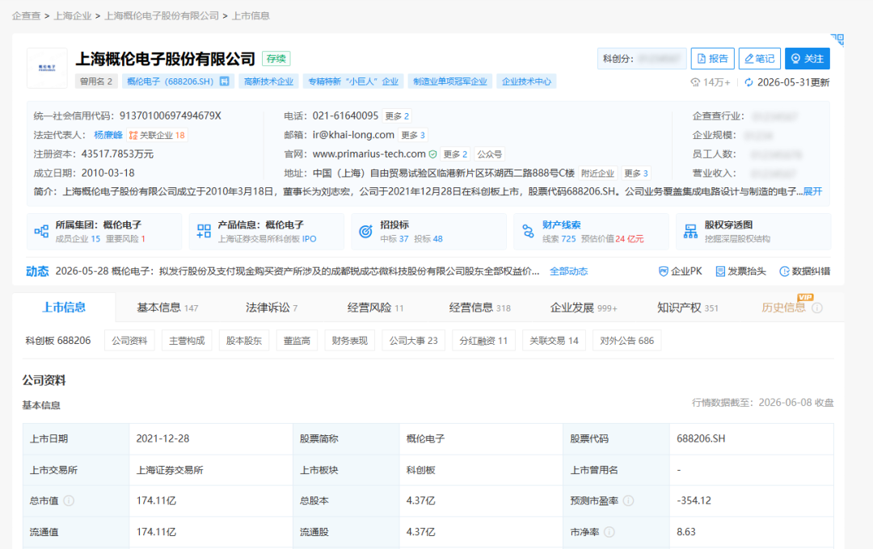Screen dimensions: 873x549
Task: Click the 发票抬头 invoice icon button
Action: (740, 271)
